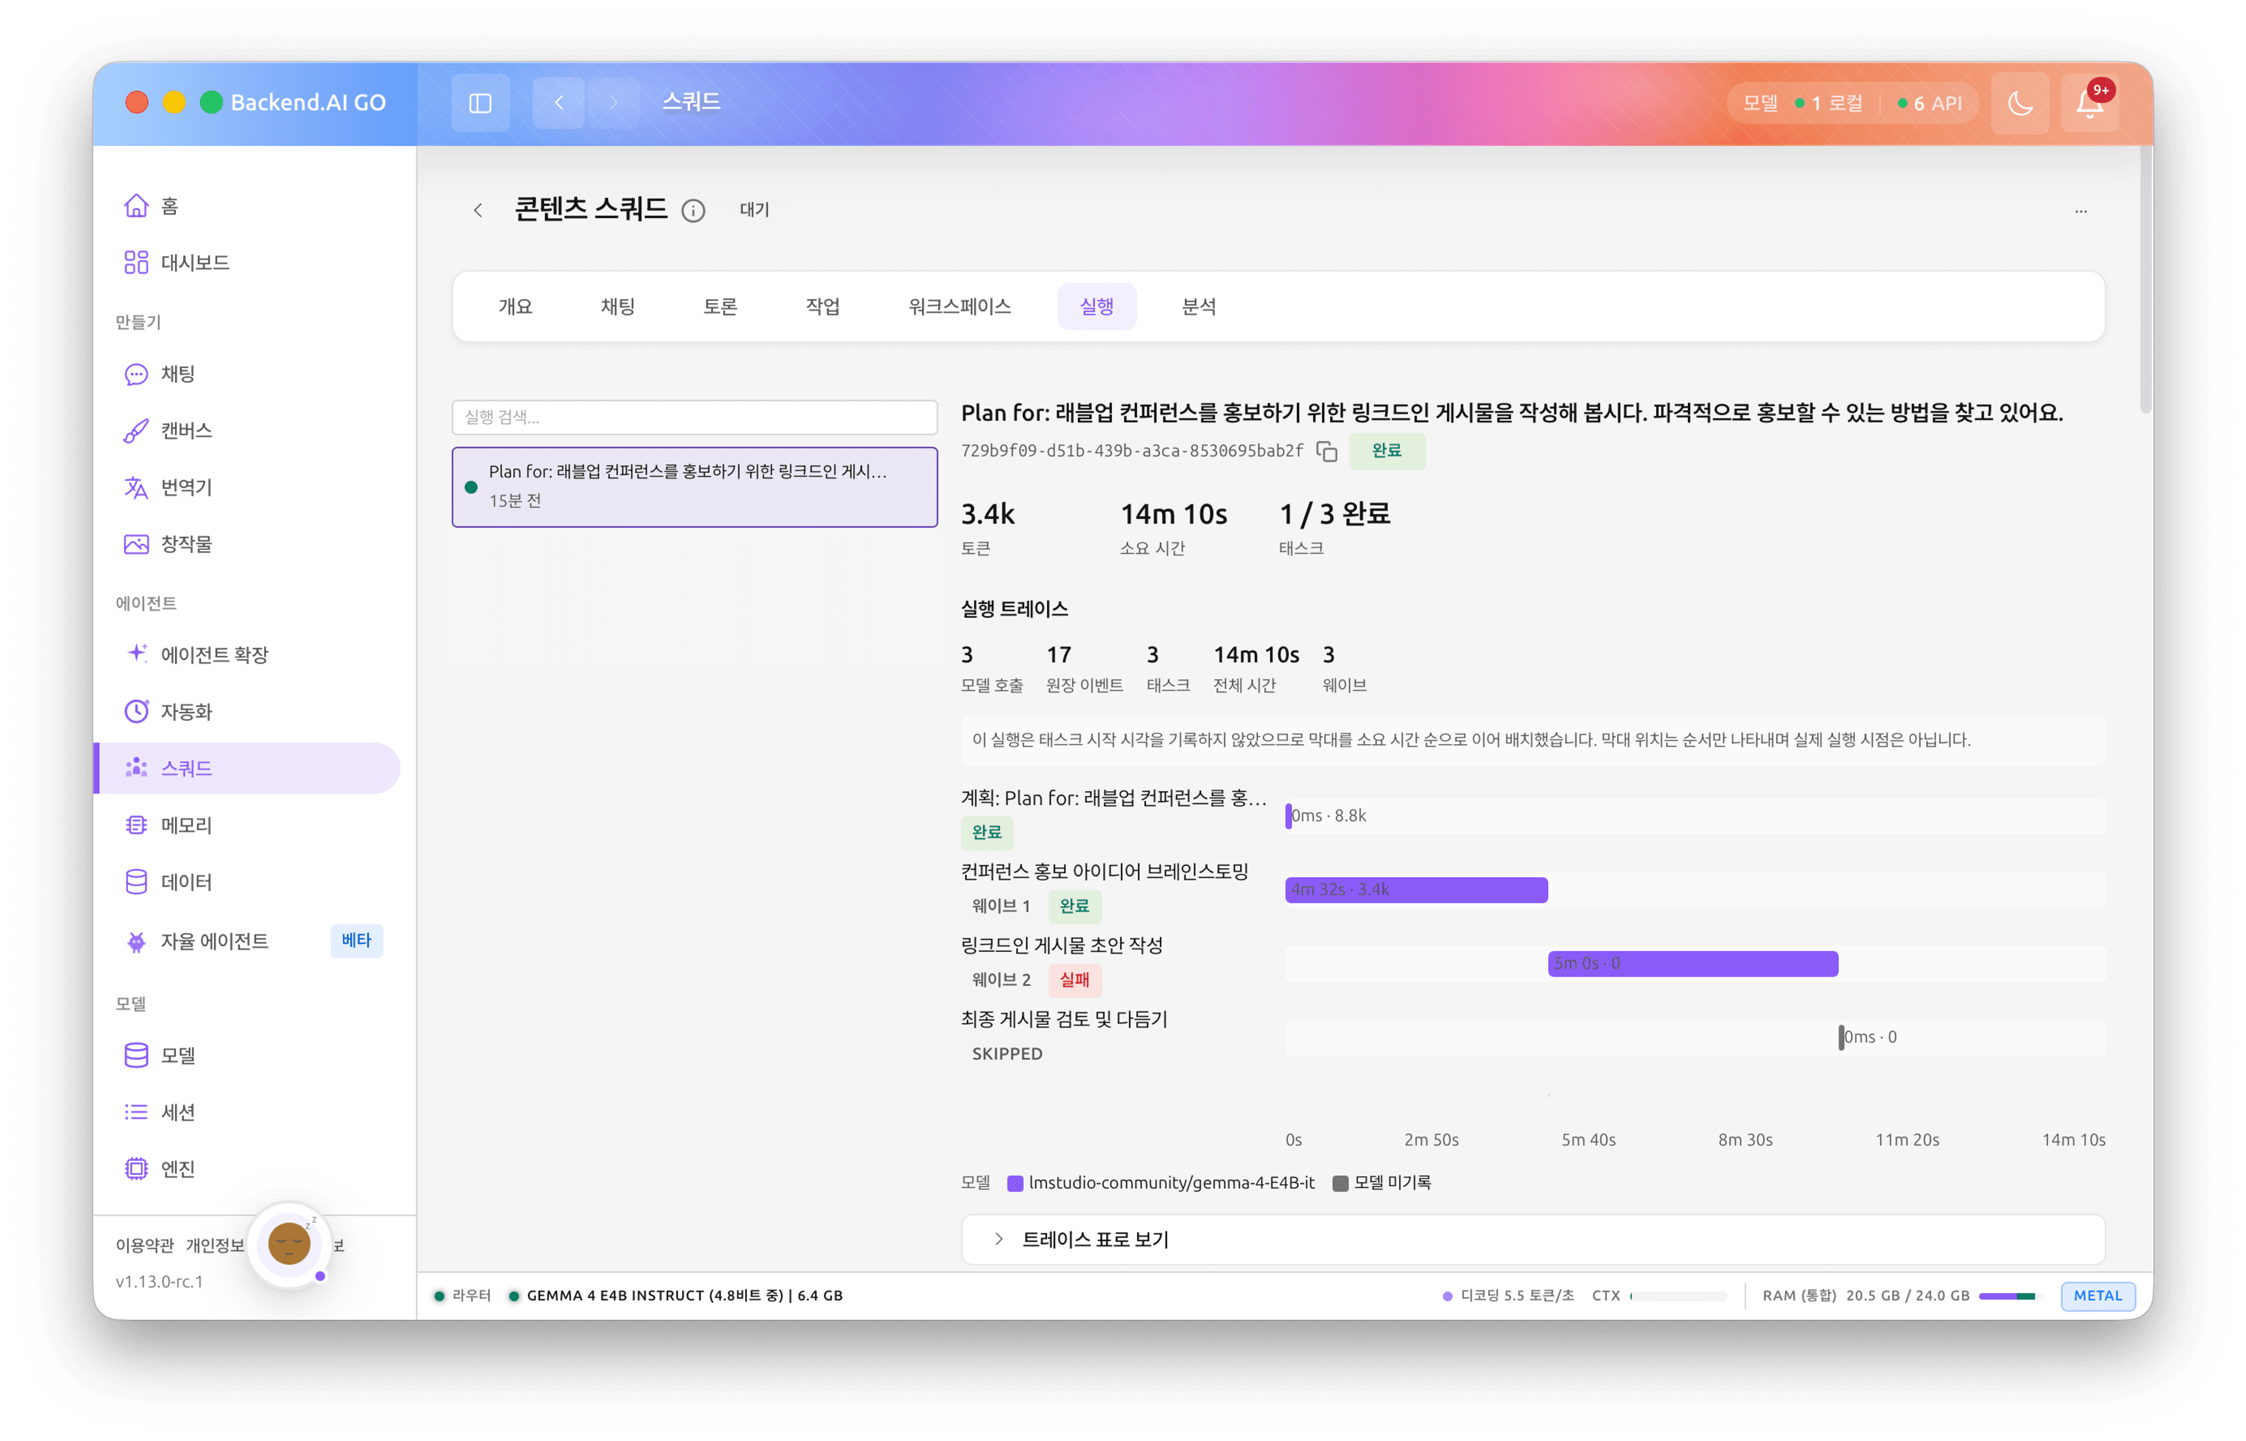Toggle the sidebar panel icon in header
This screenshot has height=1441, width=2246.
(480, 103)
